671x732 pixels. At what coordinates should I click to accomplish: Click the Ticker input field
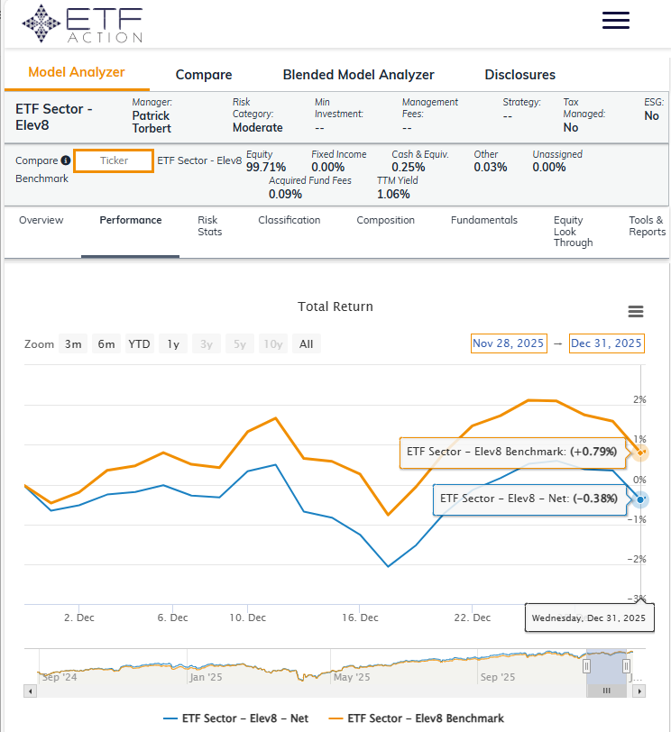click(114, 160)
